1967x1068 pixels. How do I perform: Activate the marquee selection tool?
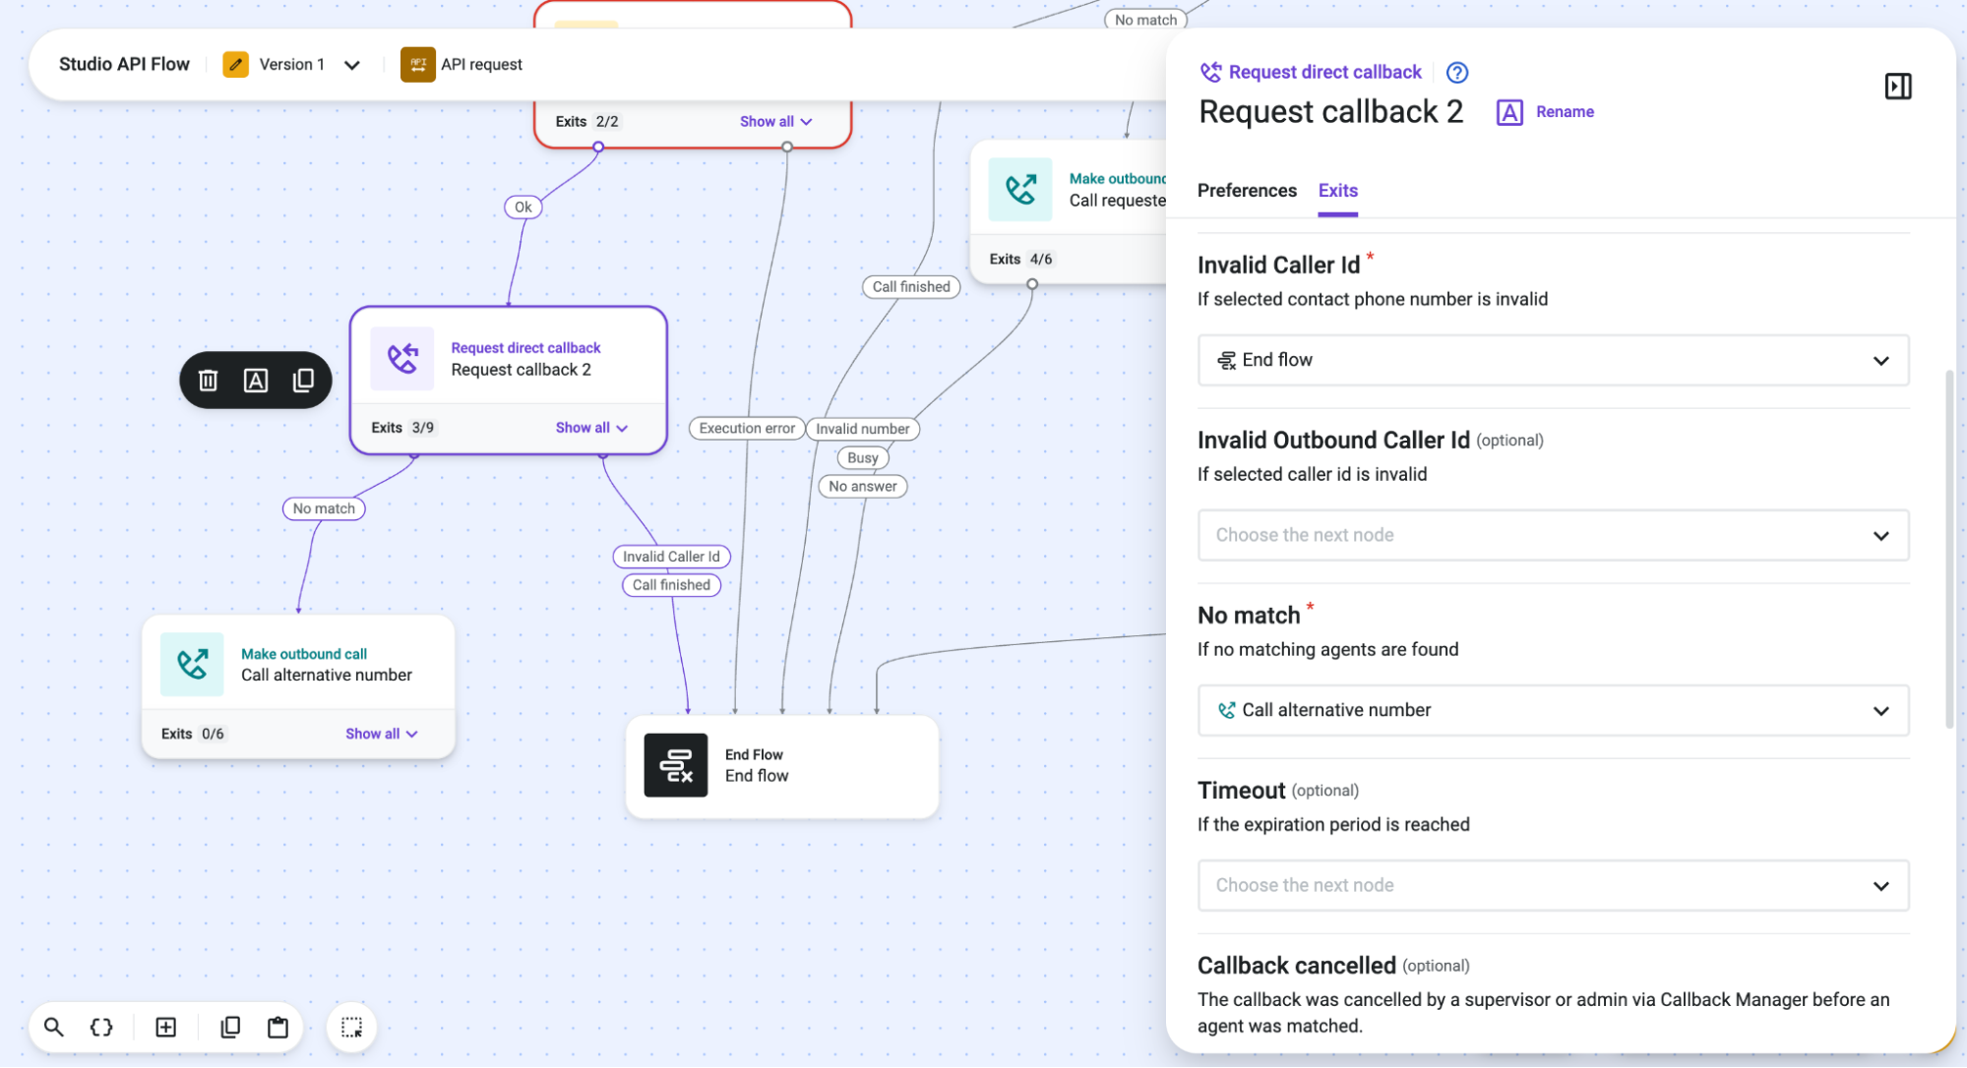pyautogui.click(x=351, y=1027)
